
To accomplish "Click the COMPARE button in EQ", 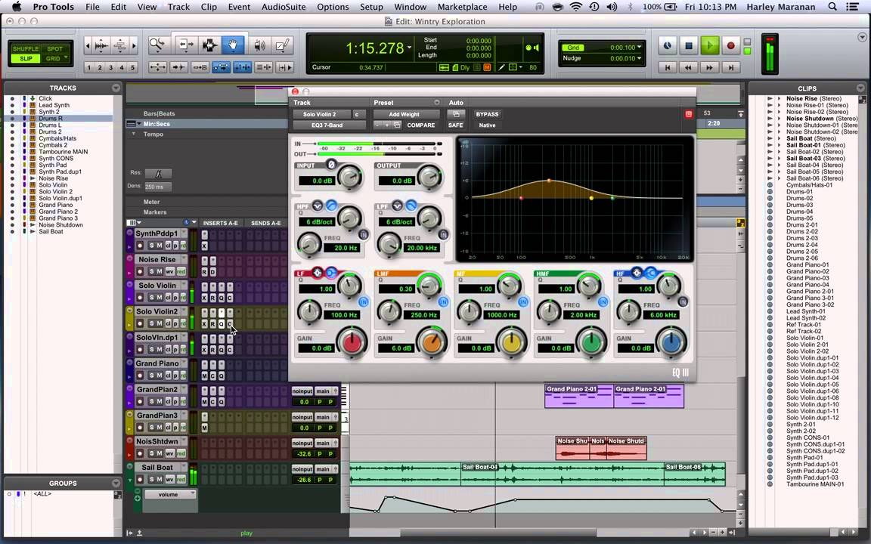I will pyautogui.click(x=420, y=125).
